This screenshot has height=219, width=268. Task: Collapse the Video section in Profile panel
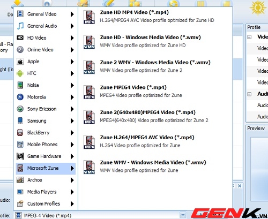(249, 37)
